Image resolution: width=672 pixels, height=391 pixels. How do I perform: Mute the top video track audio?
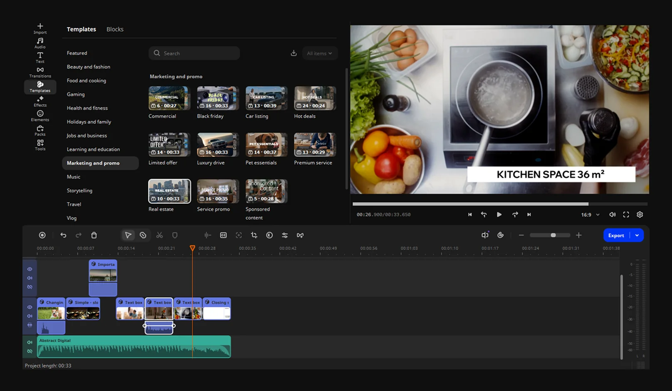click(30, 278)
